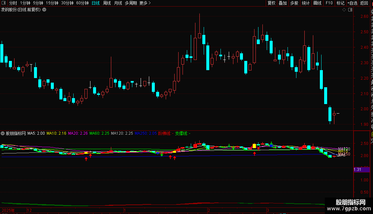
Task: Open the 画线 drawing tools
Action: click(x=317, y=3)
